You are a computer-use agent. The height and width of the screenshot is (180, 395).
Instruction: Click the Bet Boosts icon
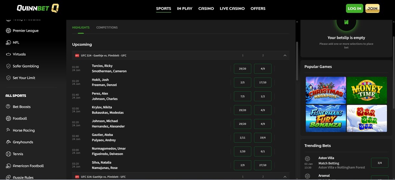click(8, 107)
